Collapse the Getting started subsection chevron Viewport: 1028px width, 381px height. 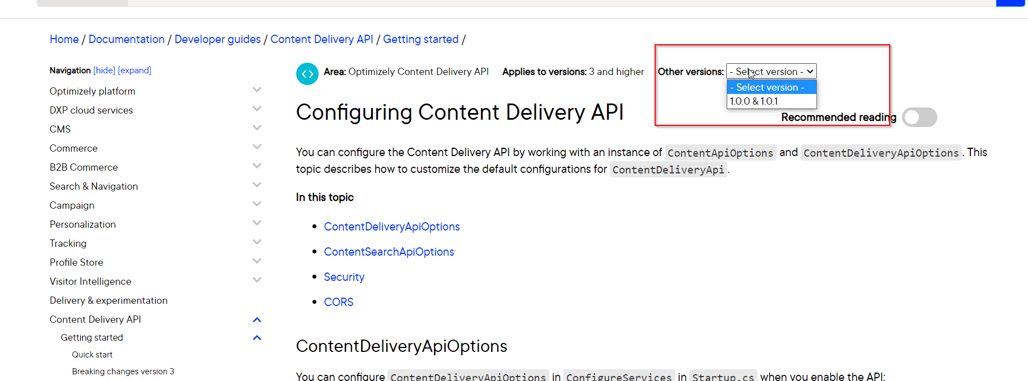pyautogui.click(x=257, y=338)
